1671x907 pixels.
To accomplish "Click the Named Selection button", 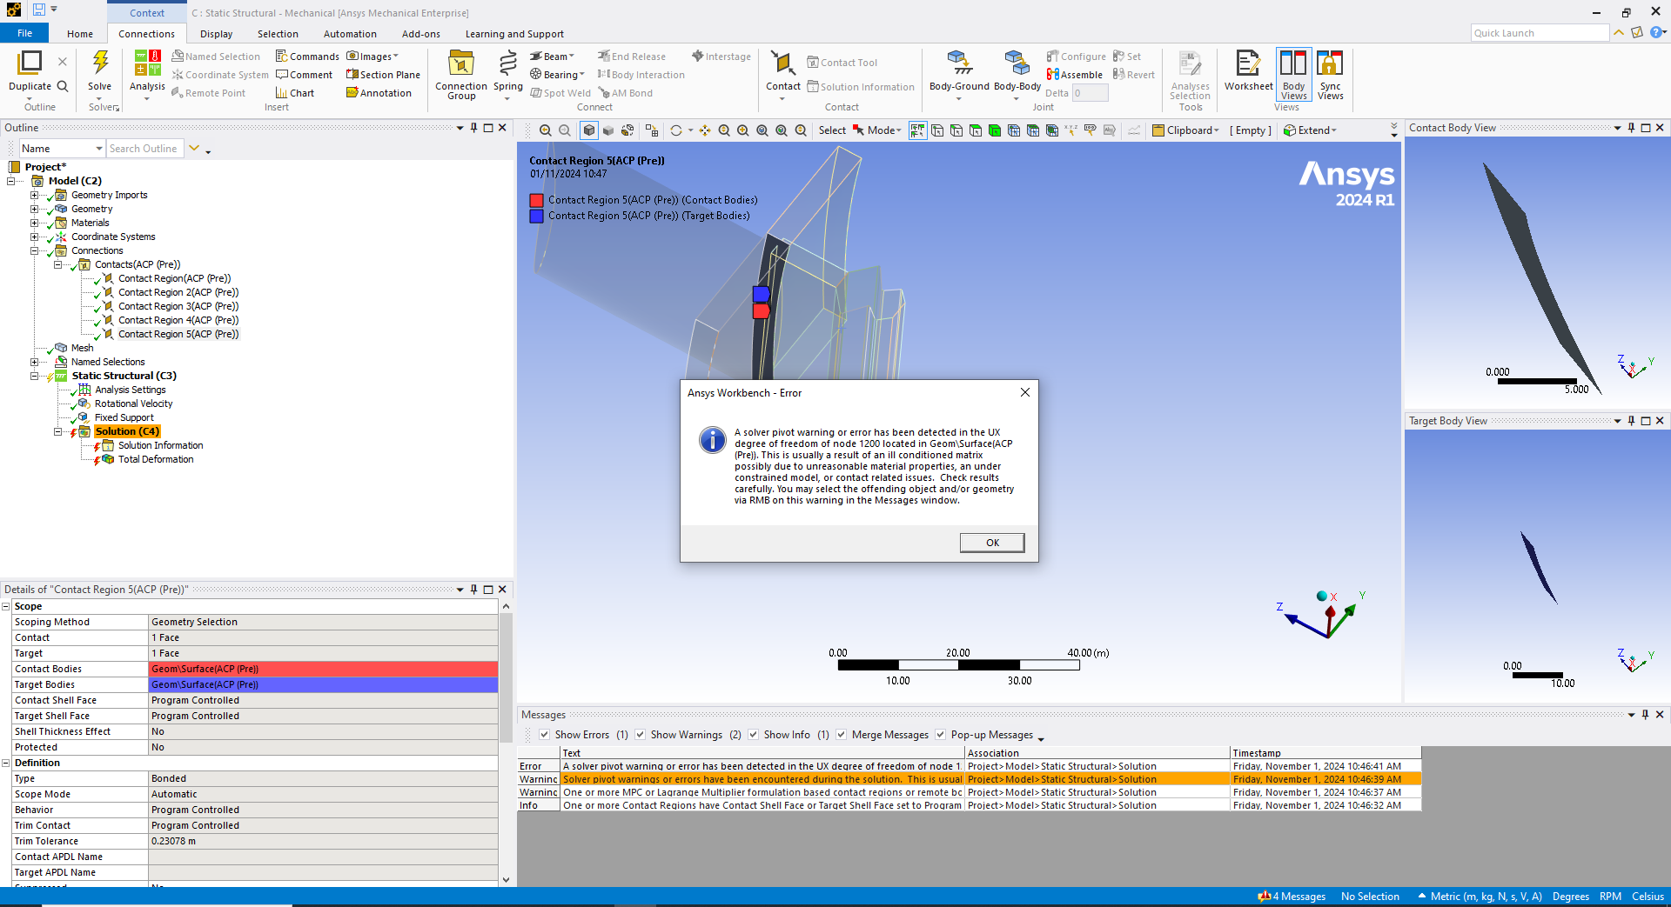I will pos(215,57).
